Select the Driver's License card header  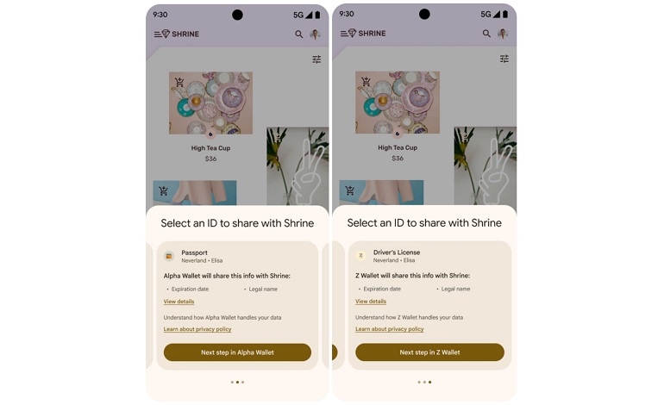tap(388, 256)
